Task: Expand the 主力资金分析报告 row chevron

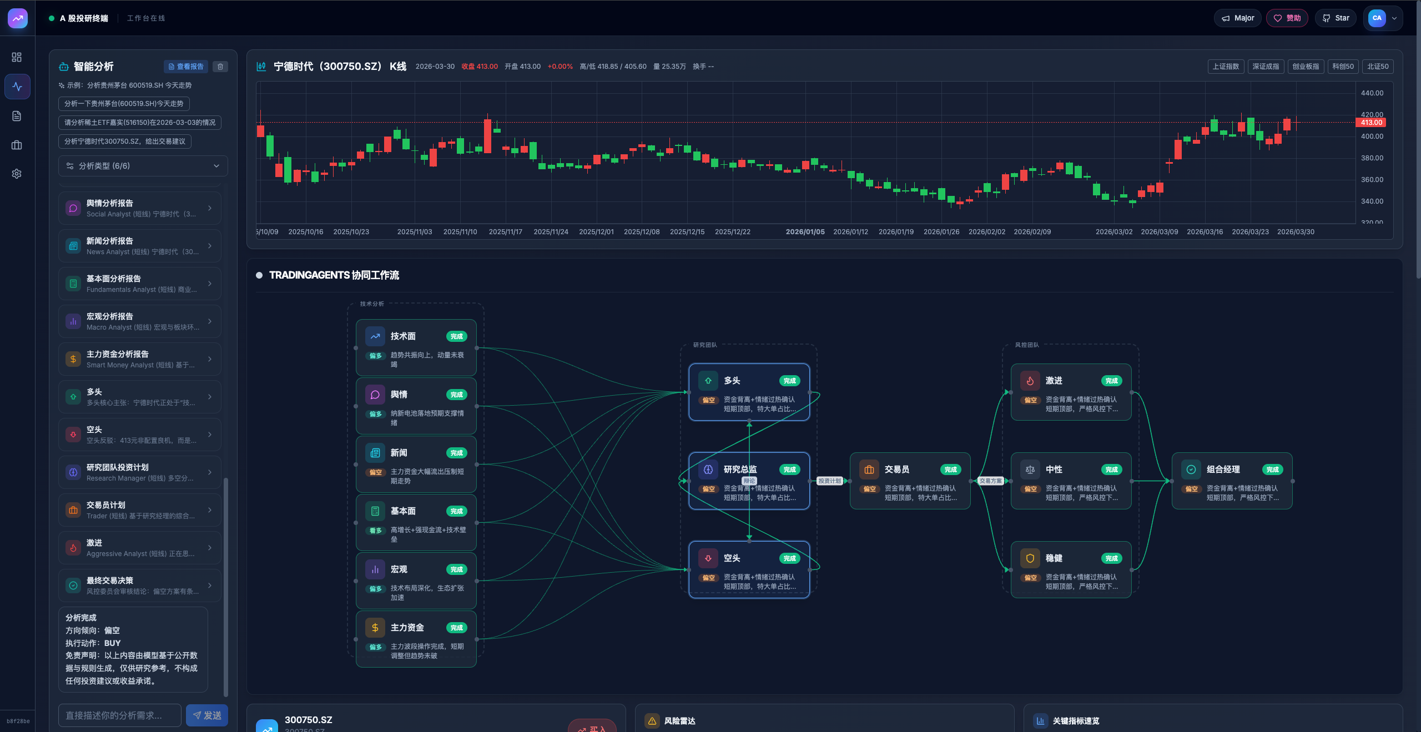Action: tap(210, 359)
